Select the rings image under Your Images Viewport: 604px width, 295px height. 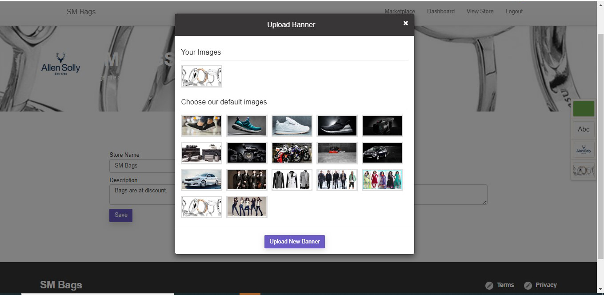(201, 76)
